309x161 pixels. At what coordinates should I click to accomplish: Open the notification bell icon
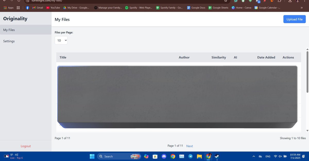(304, 156)
